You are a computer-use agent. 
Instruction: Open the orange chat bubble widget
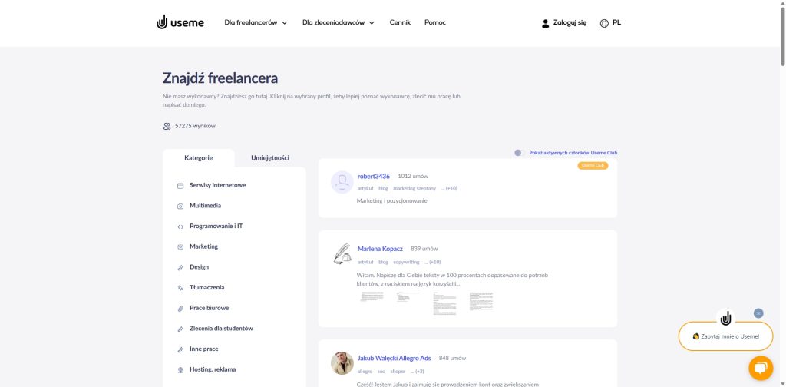click(761, 369)
